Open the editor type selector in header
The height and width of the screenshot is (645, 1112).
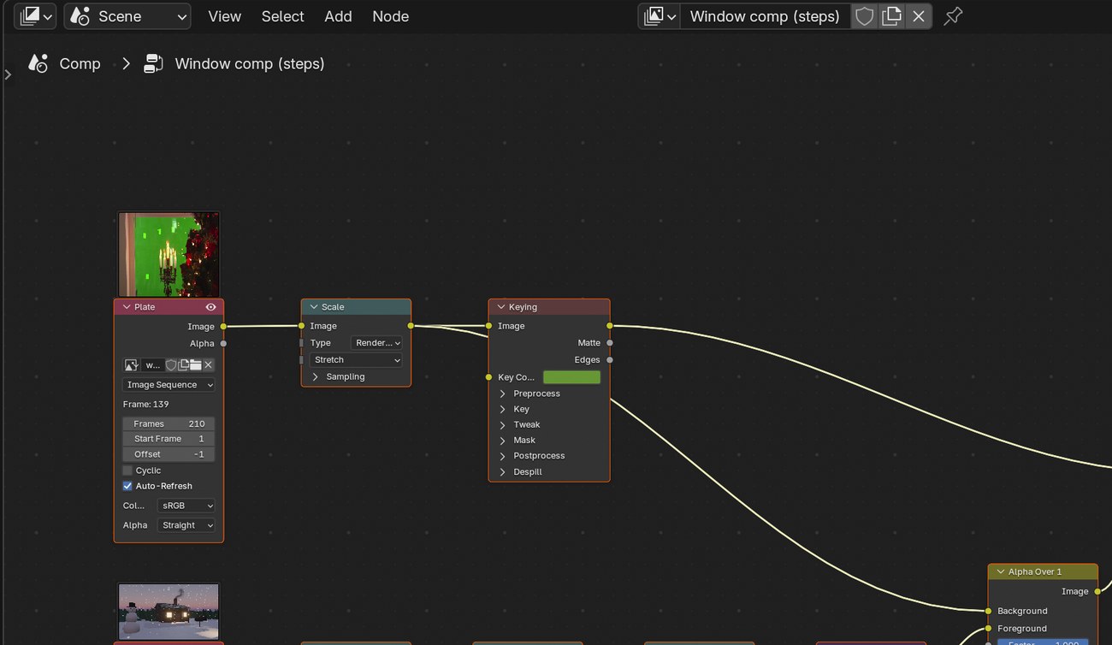point(36,16)
